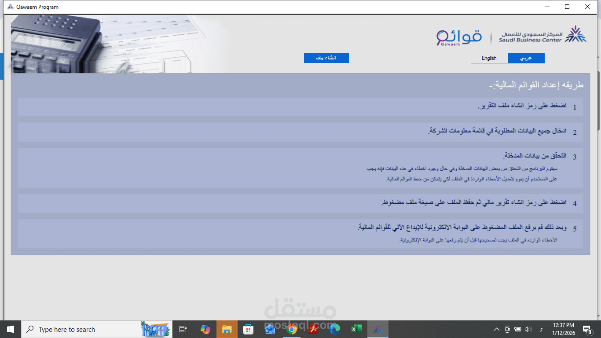Open the notification center with 8 notifications

click(x=587, y=329)
